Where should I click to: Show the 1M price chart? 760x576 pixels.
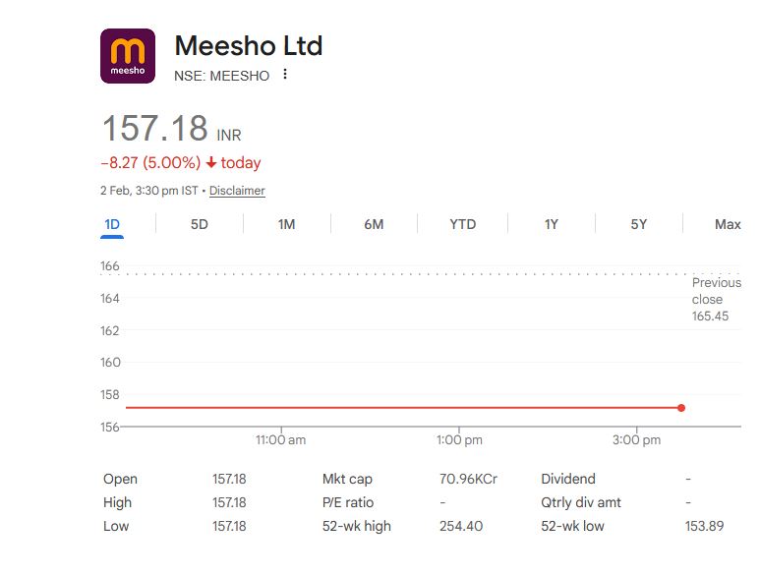(x=286, y=225)
